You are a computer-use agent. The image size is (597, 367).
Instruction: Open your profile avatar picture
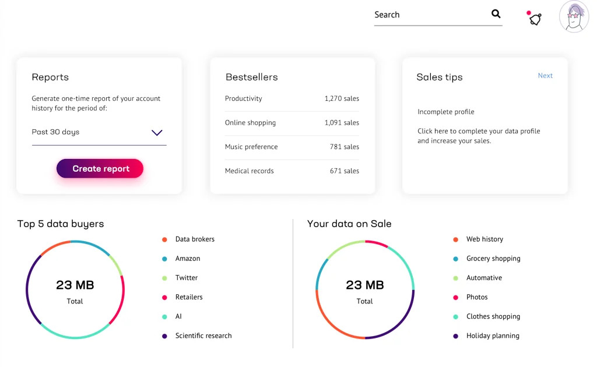point(573,16)
